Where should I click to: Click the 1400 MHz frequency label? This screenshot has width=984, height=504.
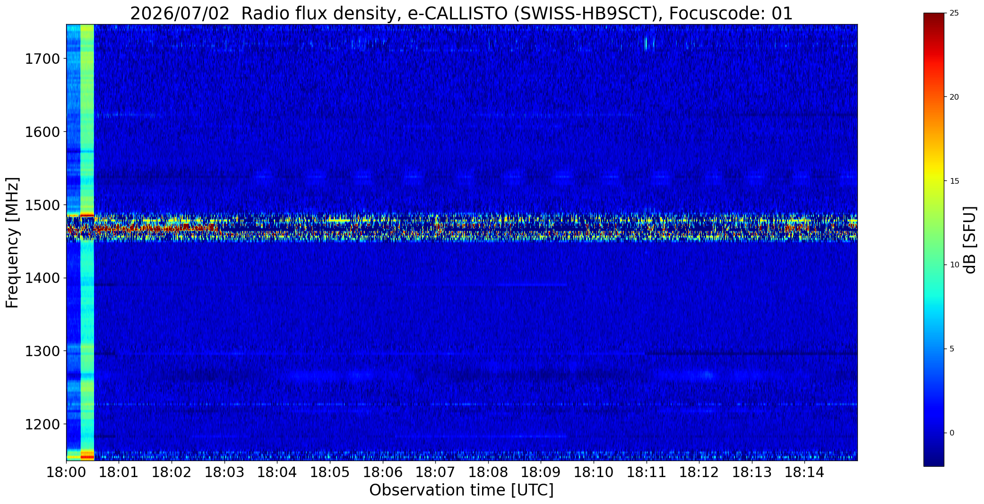42,278
